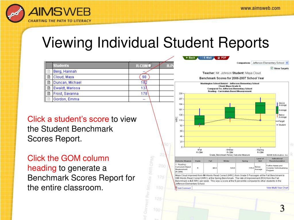This screenshot has height=220, width=294.
Task: Open the document icon beside Berg, Hannah
Action: [x=49, y=71]
